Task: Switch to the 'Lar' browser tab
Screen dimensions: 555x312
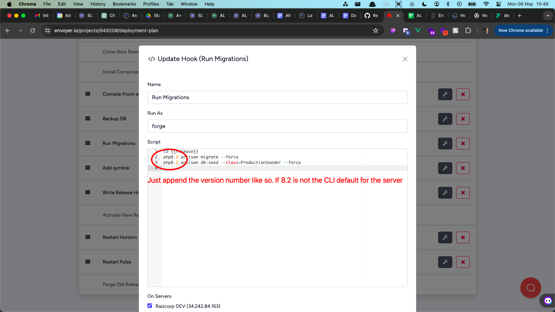Action: point(306,16)
